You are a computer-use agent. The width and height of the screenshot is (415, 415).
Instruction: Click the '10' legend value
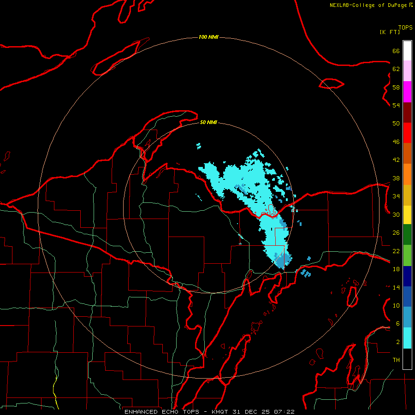pyautogui.click(x=396, y=305)
